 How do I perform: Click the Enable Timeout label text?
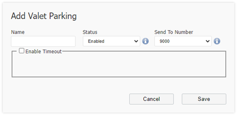pyautogui.click(x=44, y=52)
